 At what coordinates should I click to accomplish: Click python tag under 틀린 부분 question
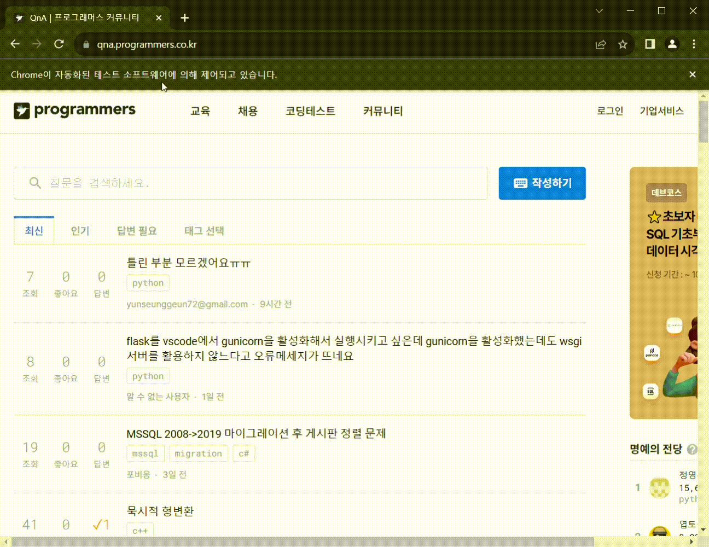(148, 283)
